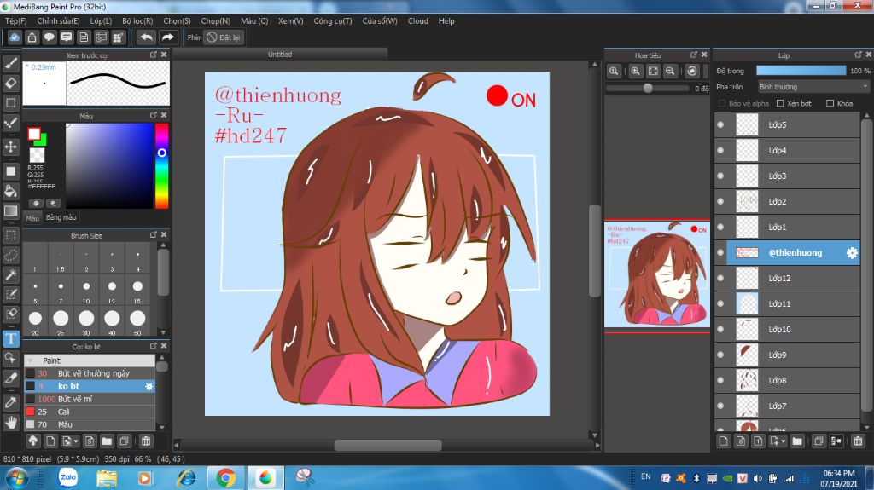Click the Undo arrow
The height and width of the screenshot is (490, 874).
tap(146, 37)
